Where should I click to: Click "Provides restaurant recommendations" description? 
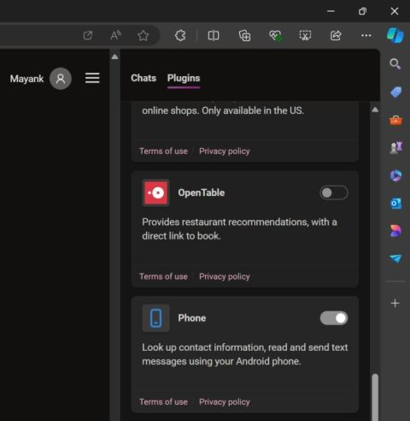(239, 229)
